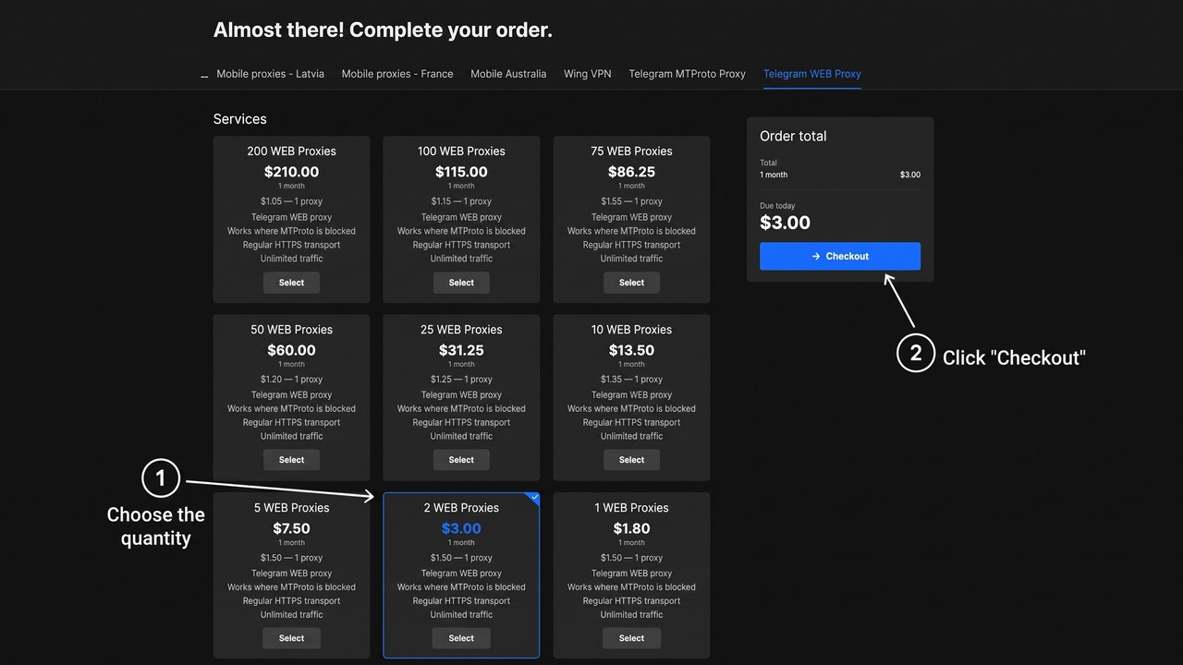The image size is (1183, 665).
Task: Click the "Almost there! Complete your order." heading
Action: pyautogui.click(x=383, y=30)
